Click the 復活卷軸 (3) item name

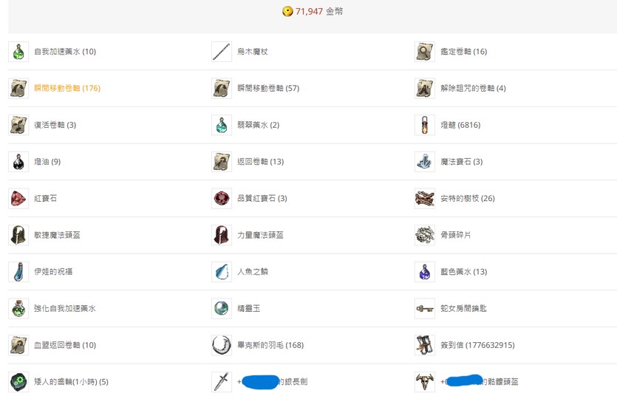pyautogui.click(x=55, y=126)
